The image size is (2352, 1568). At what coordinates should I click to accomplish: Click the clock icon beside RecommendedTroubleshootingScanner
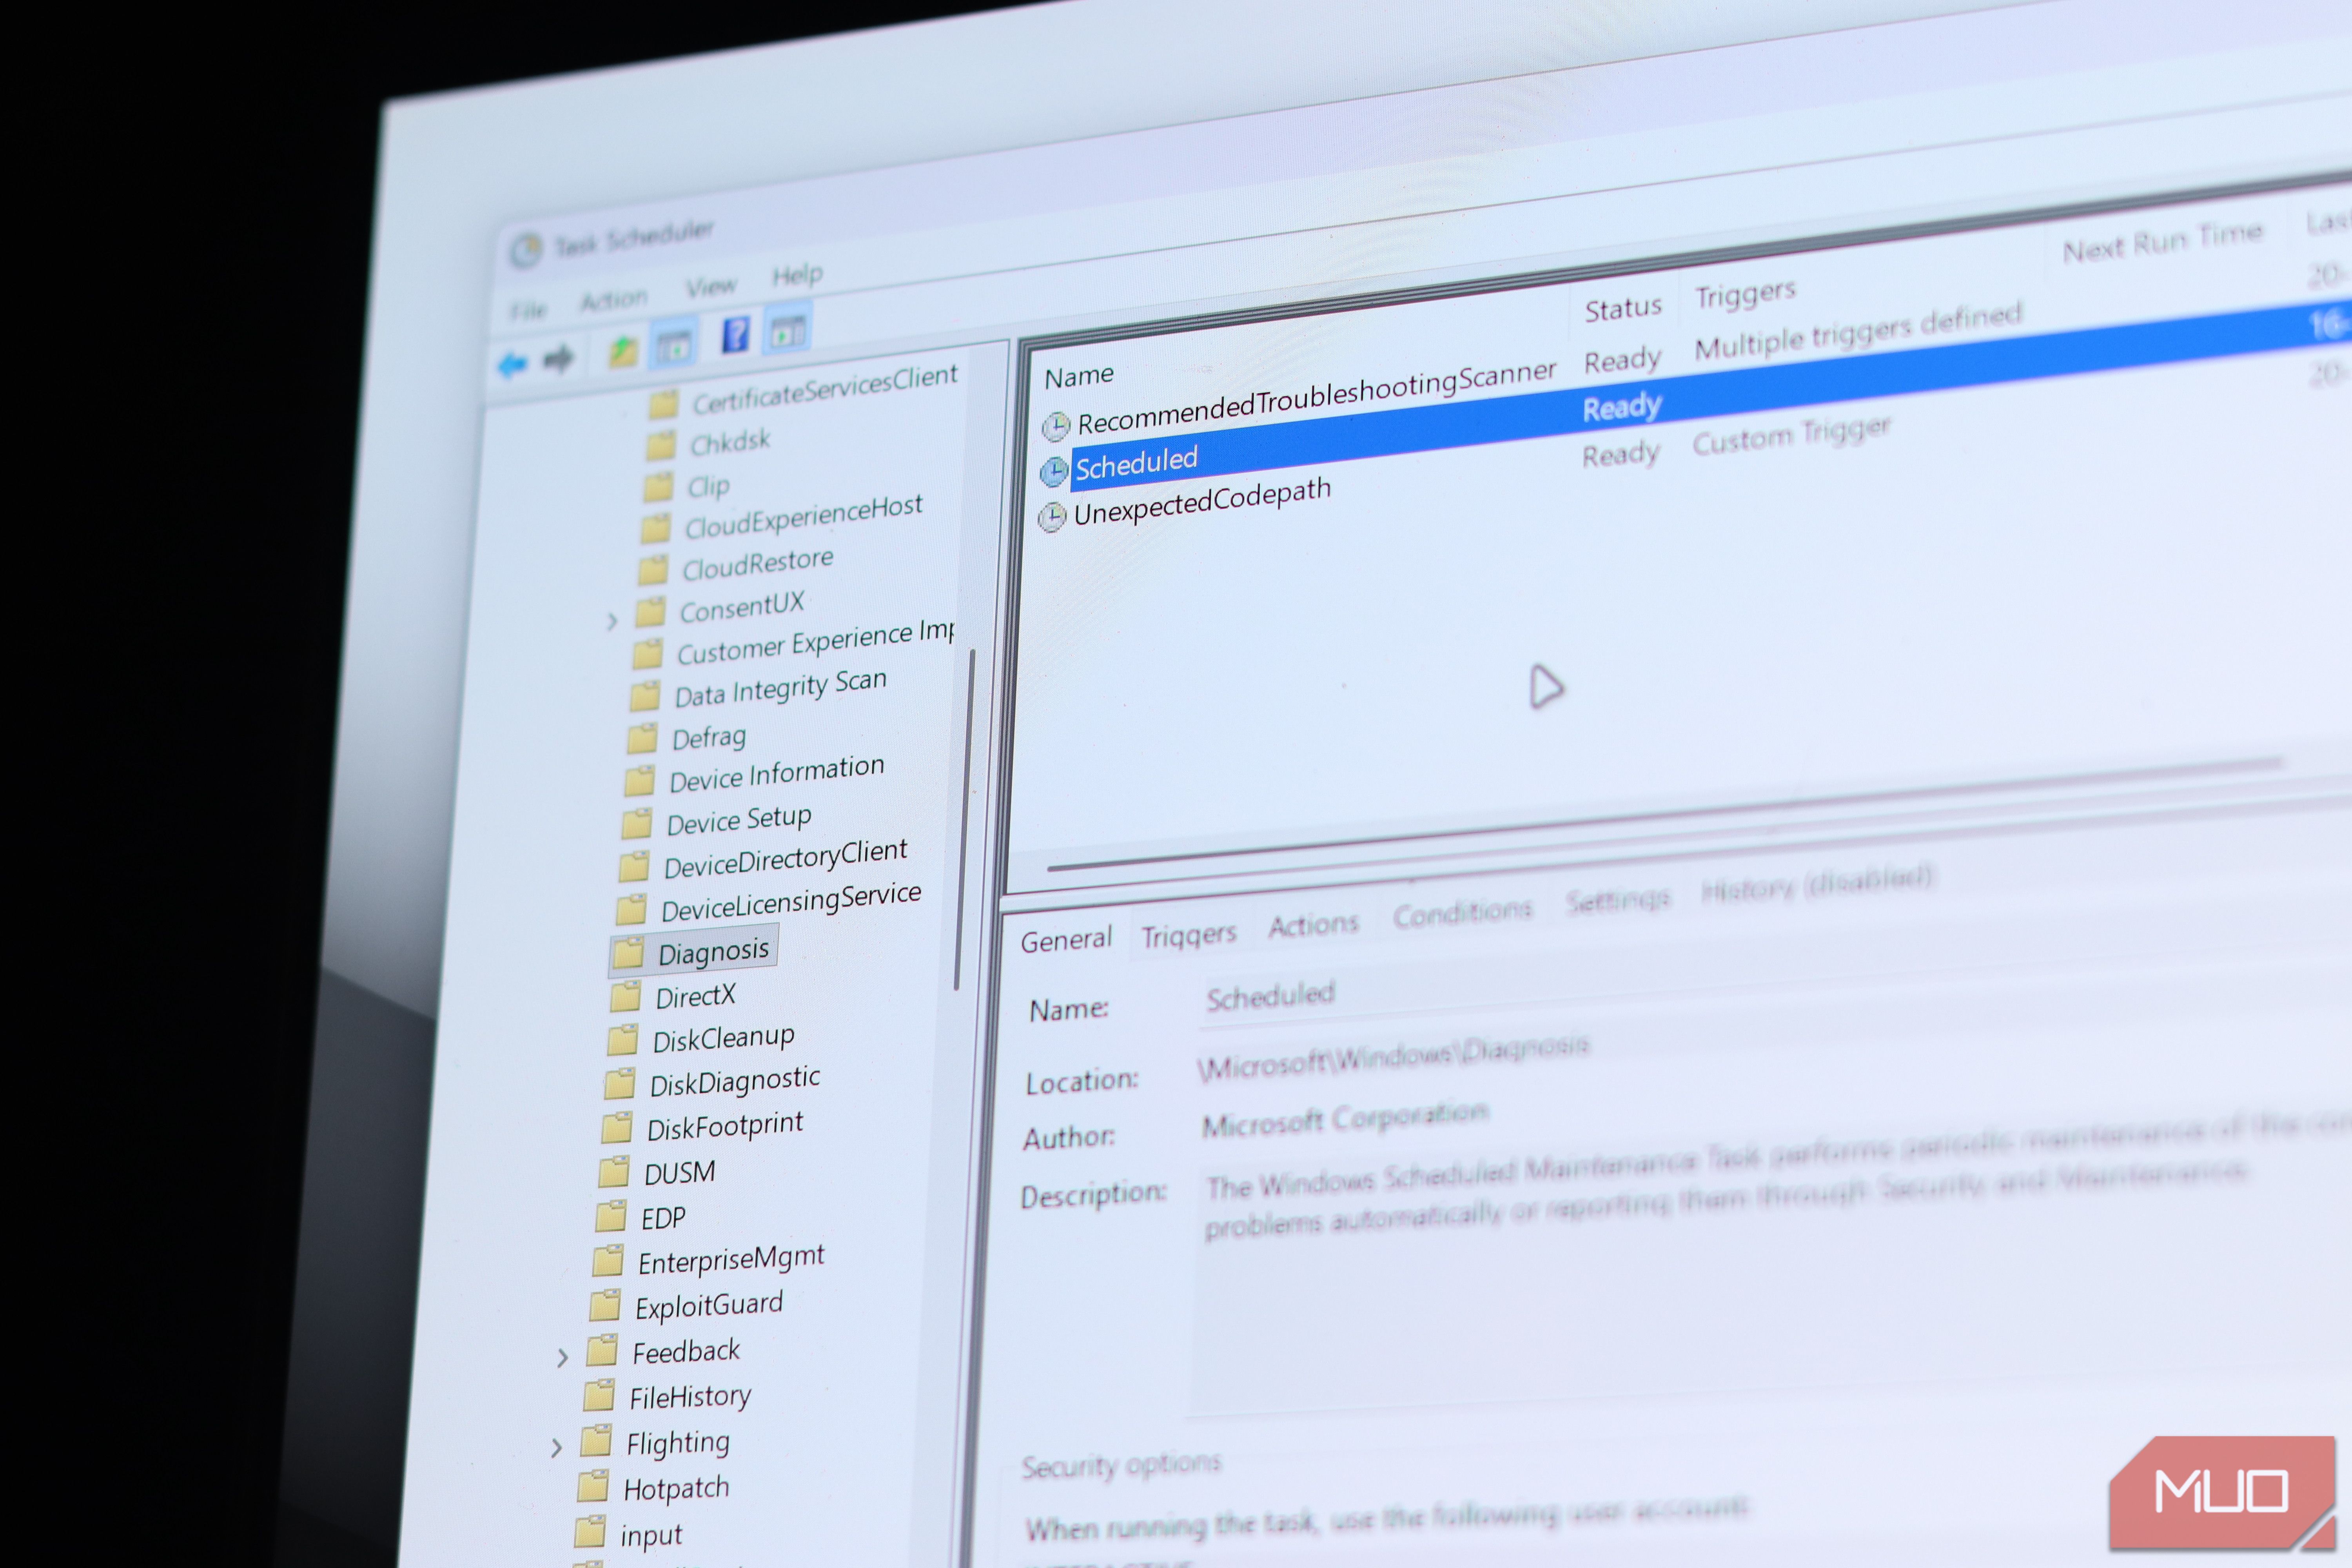pos(1056,427)
